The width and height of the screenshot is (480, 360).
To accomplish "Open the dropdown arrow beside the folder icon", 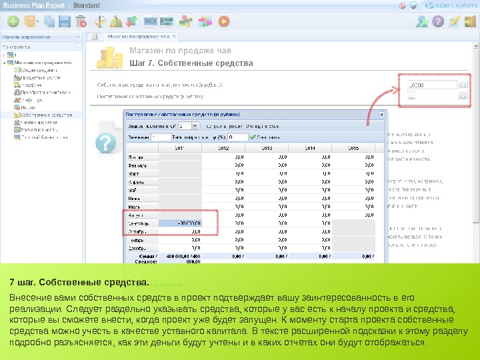I will [37, 22].
